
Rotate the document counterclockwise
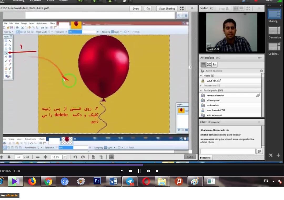coord(75,157)
